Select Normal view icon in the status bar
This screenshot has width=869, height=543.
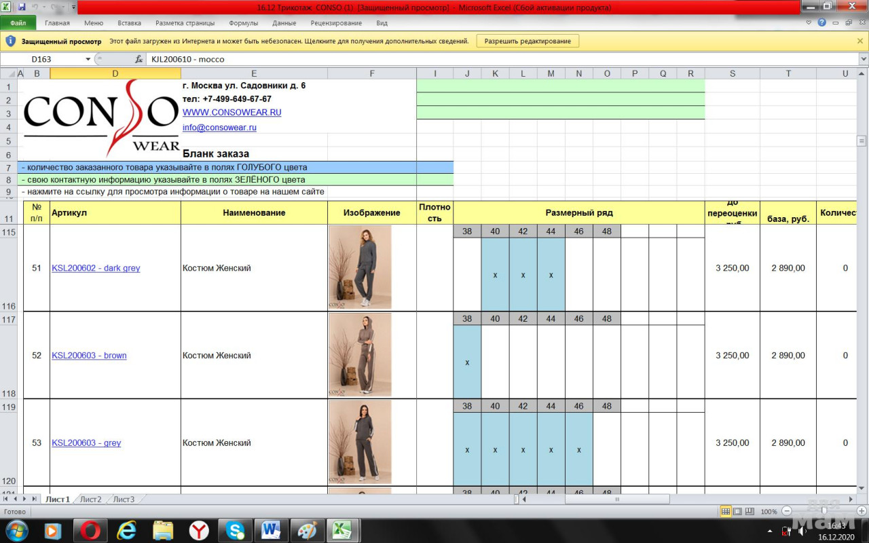(x=725, y=511)
